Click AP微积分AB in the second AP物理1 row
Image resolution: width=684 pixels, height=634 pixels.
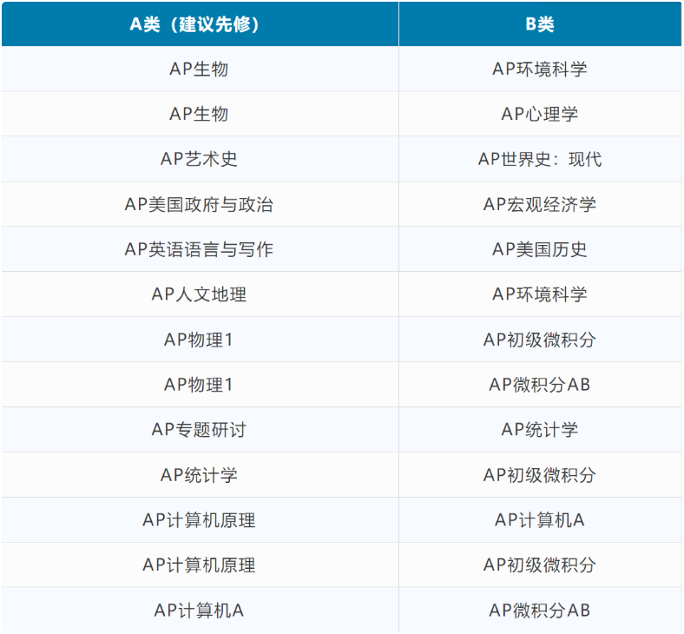pyautogui.click(x=540, y=385)
